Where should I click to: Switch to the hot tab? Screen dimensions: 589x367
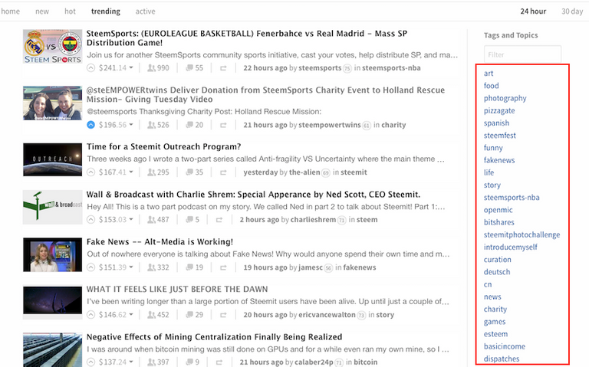(x=70, y=11)
